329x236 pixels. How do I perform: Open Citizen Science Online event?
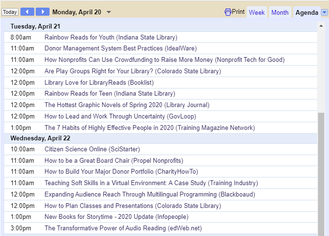(x=92, y=149)
